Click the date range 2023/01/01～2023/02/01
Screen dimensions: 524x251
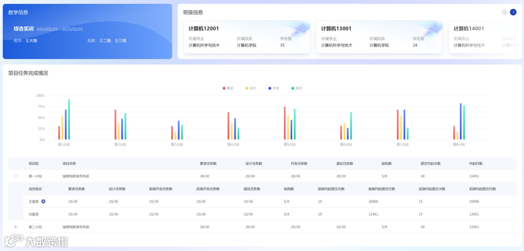(x=60, y=30)
